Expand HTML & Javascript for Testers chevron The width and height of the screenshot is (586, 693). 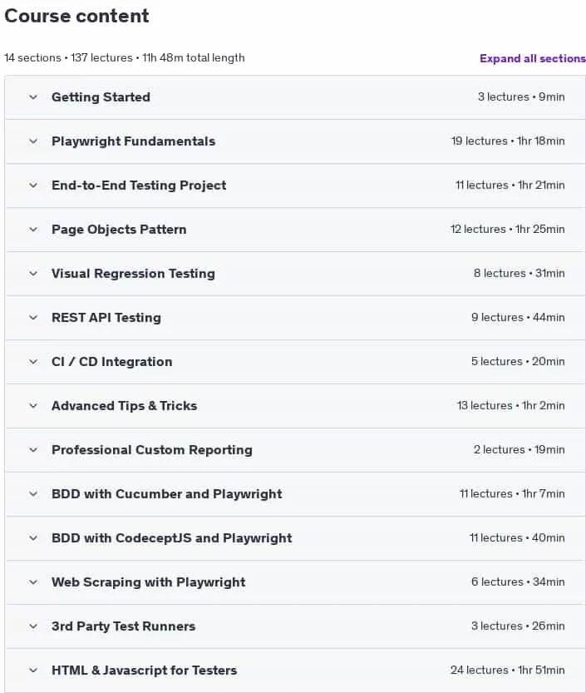click(33, 670)
